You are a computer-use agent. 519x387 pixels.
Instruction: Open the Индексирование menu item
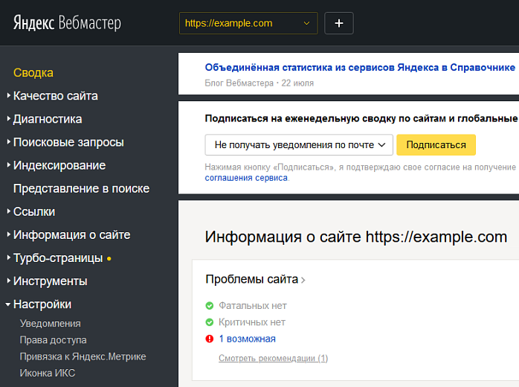(x=59, y=165)
